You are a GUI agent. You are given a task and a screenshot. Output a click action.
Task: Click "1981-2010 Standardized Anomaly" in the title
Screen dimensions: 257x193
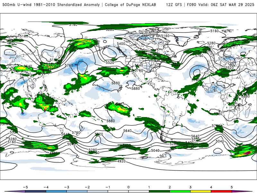click(x=67, y=5)
